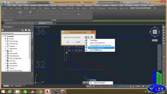The height and width of the screenshot is (94, 167).
Task: Click the Help question mark icon
Action: [148, 3]
